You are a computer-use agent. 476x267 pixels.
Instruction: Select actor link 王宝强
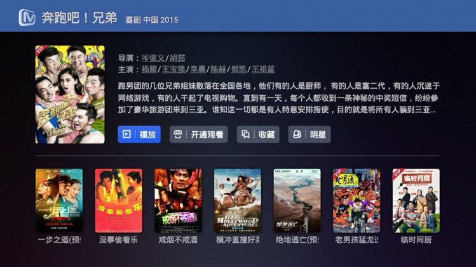pyautogui.click(x=173, y=69)
